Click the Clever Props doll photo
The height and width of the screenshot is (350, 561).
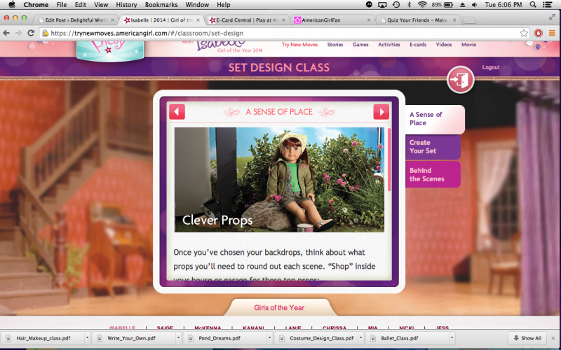(x=279, y=180)
